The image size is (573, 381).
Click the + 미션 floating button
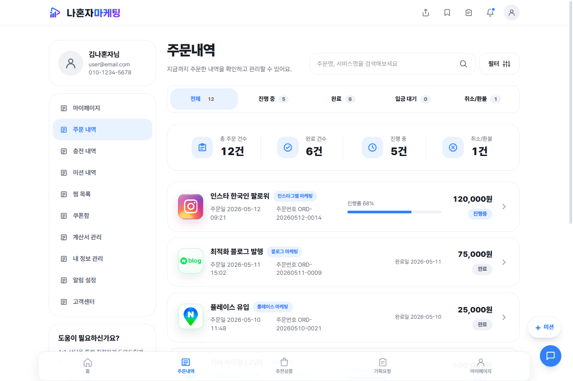click(544, 327)
